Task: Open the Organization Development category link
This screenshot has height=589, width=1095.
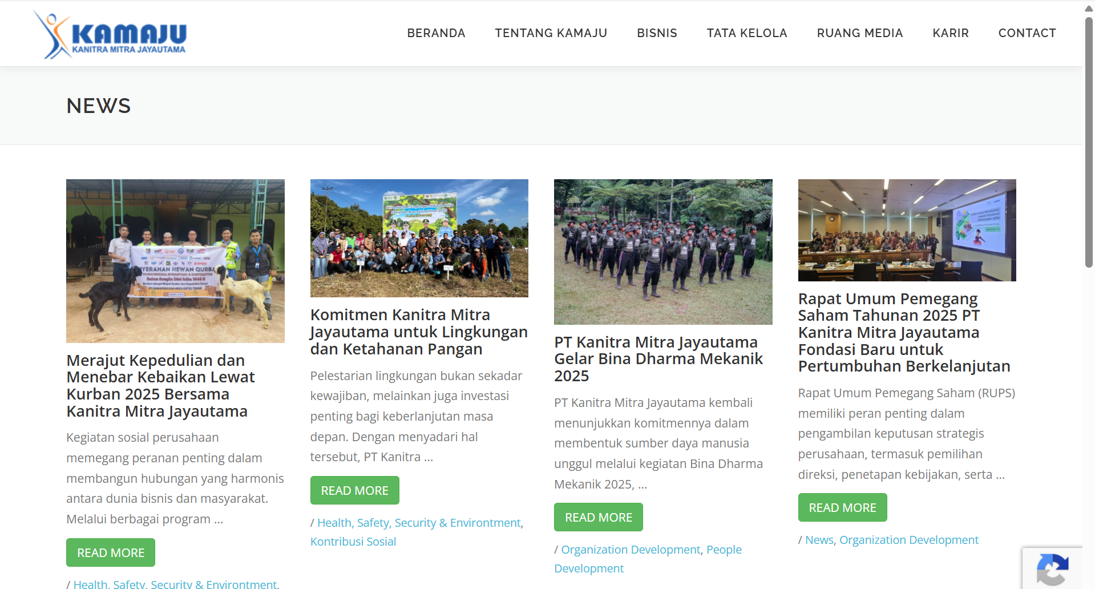Action: click(909, 539)
